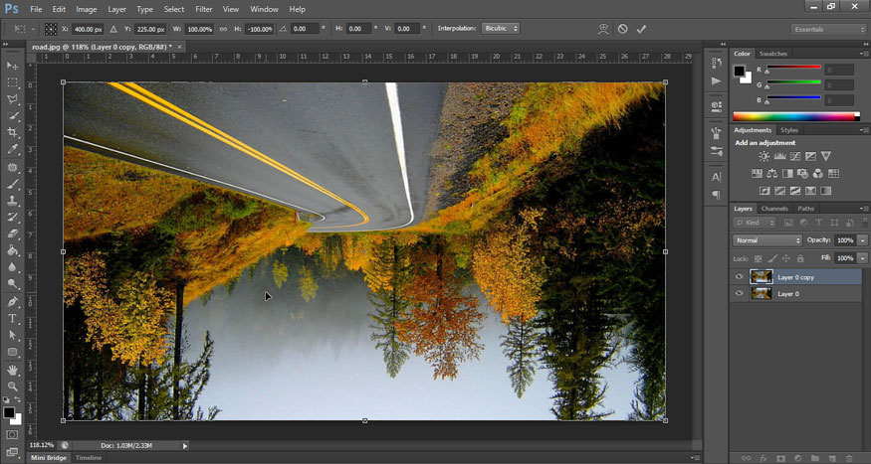The image size is (871, 464).
Task: Open the Interpolation Bicubic dropdown
Action: pos(500,29)
